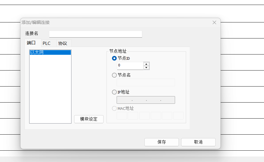
Task: Click the 连接名 text input field
Action: [95, 34]
